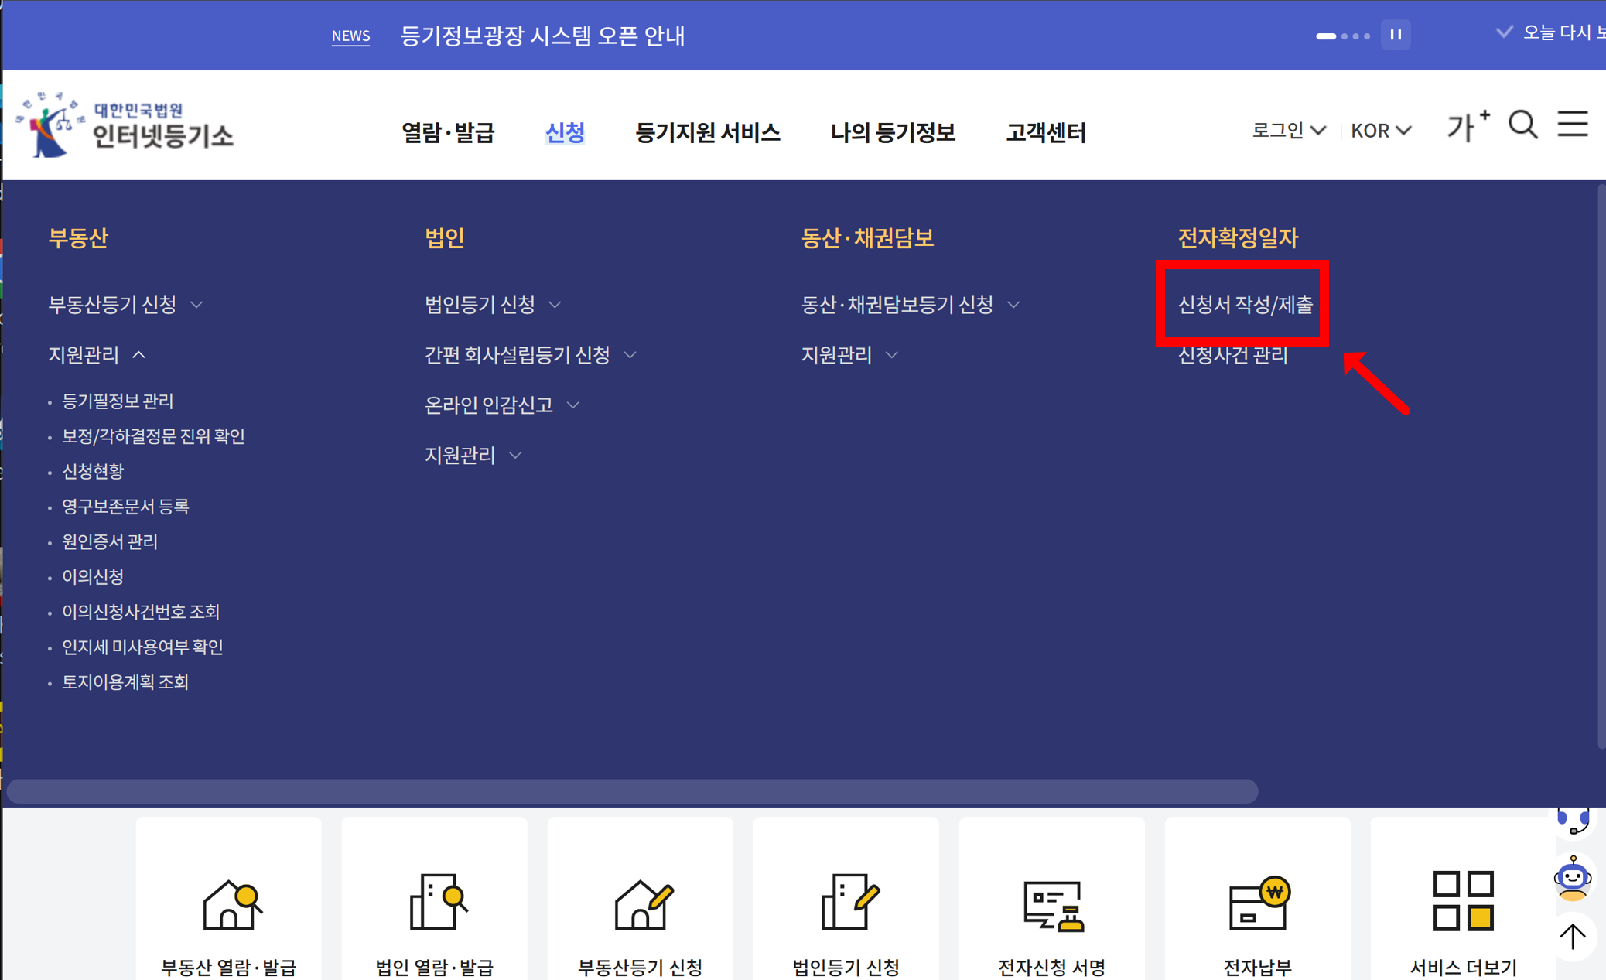Click the scroll-to-top arrow icon
1606x980 pixels.
coord(1572,936)
